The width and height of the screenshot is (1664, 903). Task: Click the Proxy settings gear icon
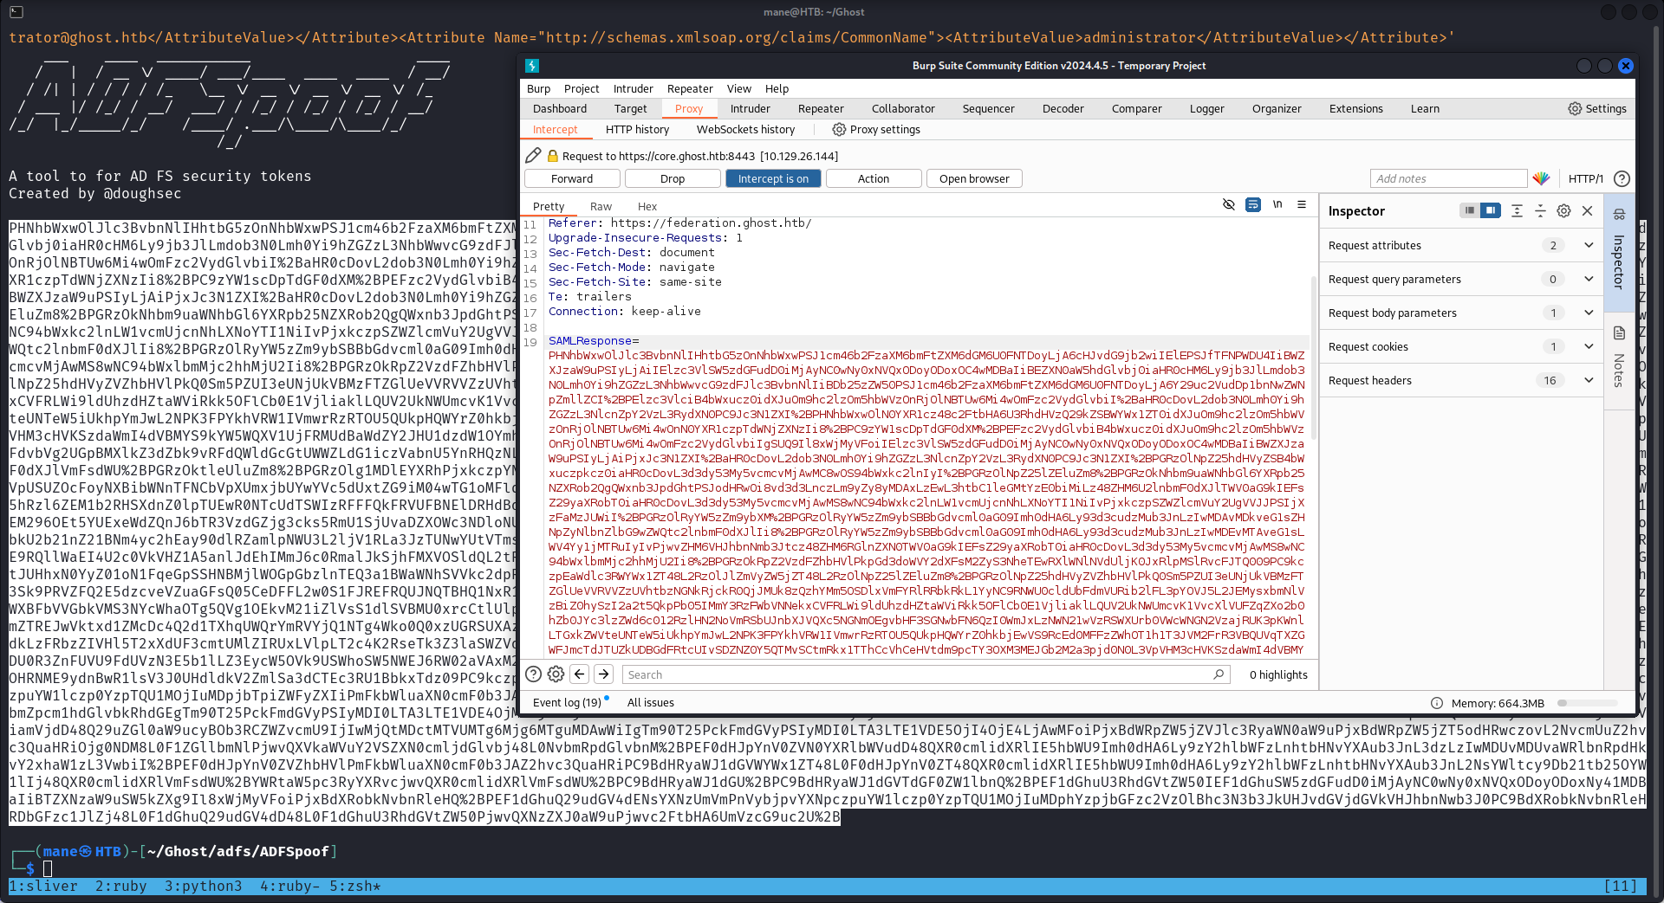839,129
